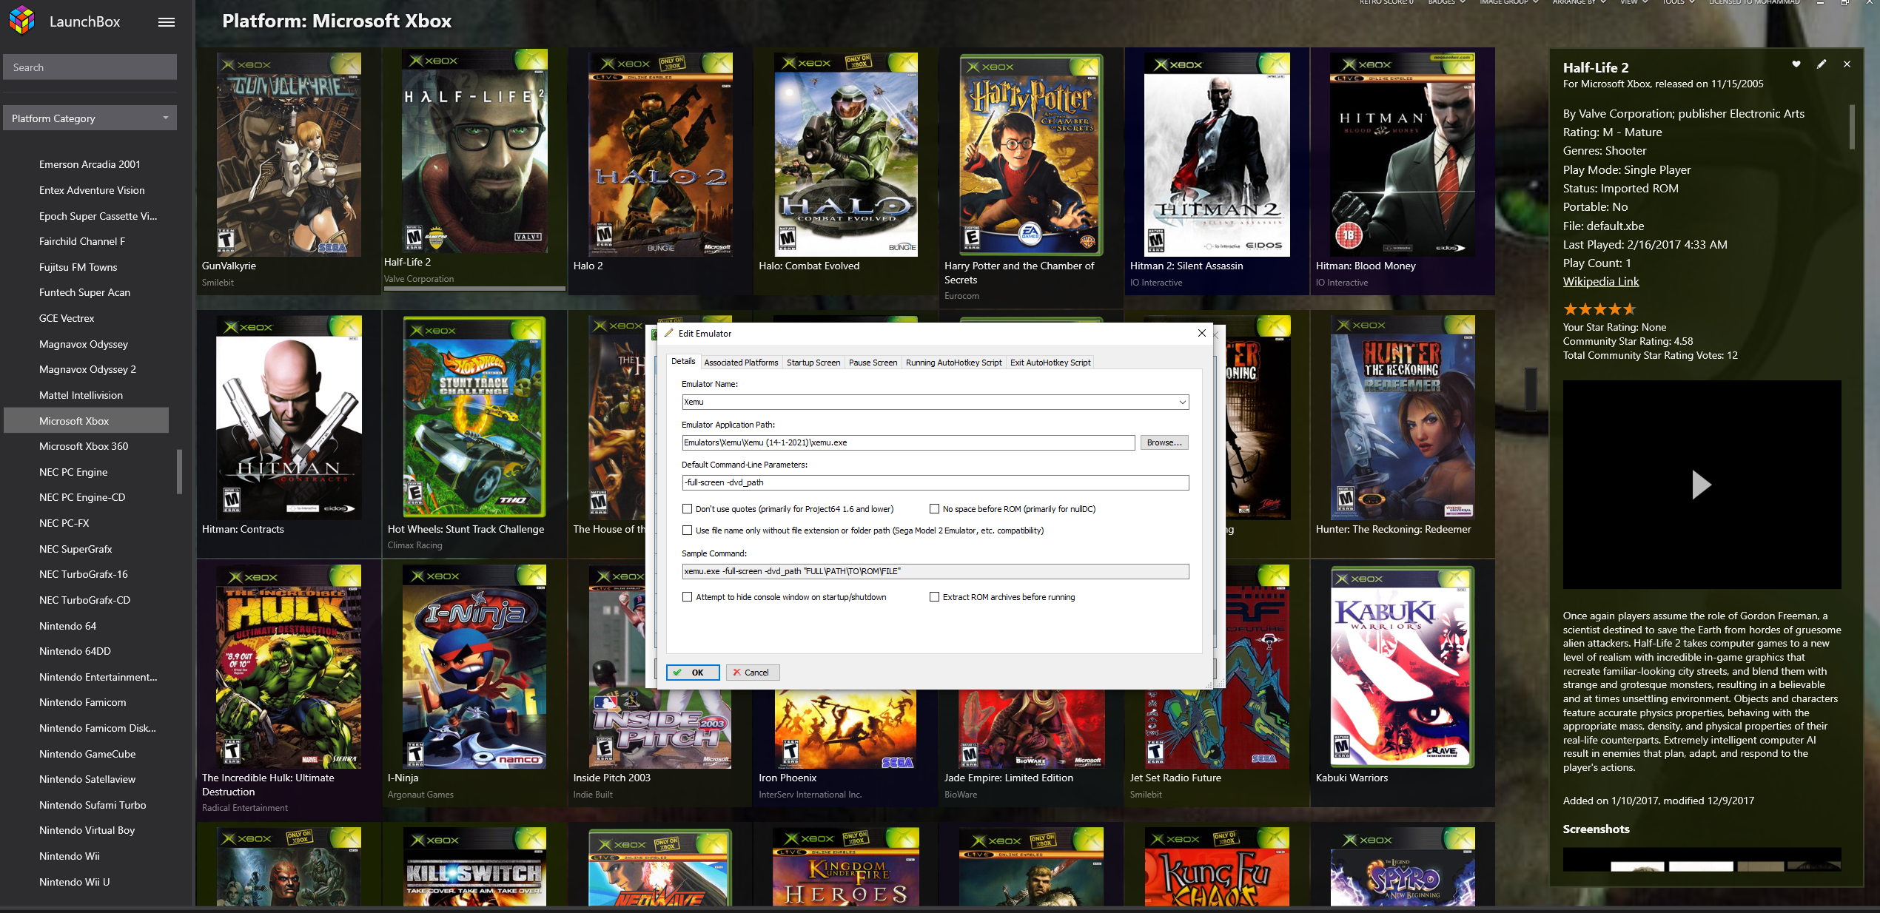Select The Incredible Hulk cover
1880x913 pixels.
point(289,667)
